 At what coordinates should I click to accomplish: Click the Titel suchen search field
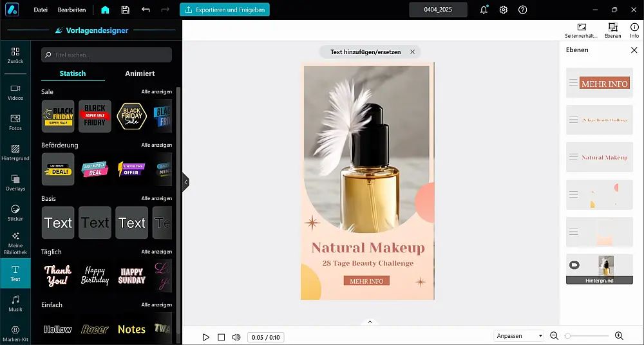pos(106,55)
